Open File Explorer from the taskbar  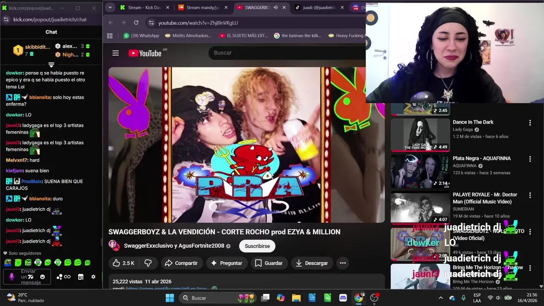[296, 297]
